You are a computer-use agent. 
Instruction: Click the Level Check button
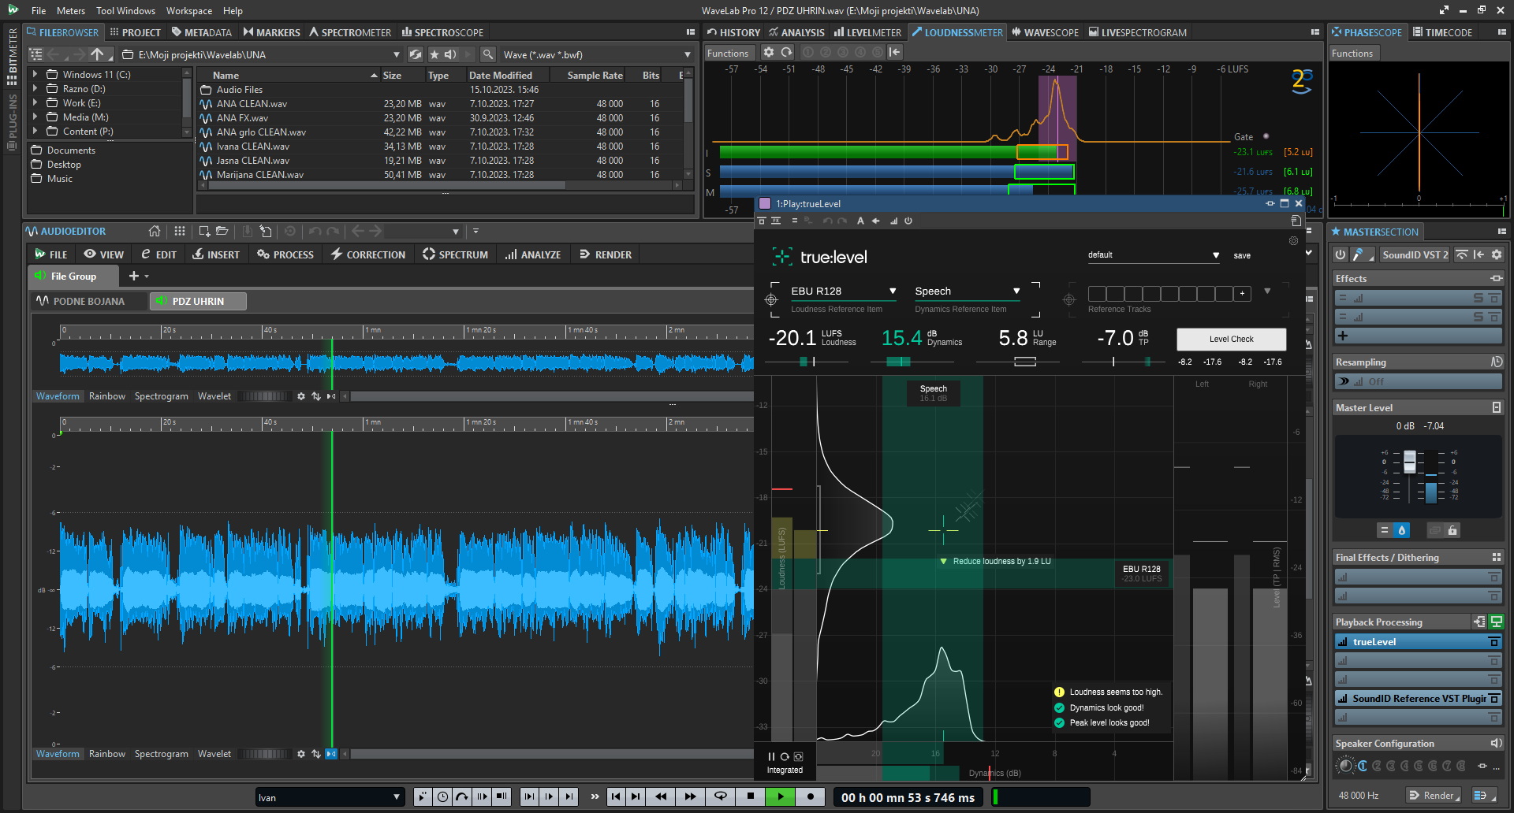point(1231,339)
